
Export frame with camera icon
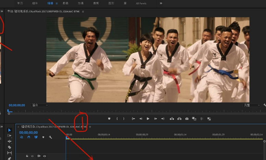[x=187, y=119]
